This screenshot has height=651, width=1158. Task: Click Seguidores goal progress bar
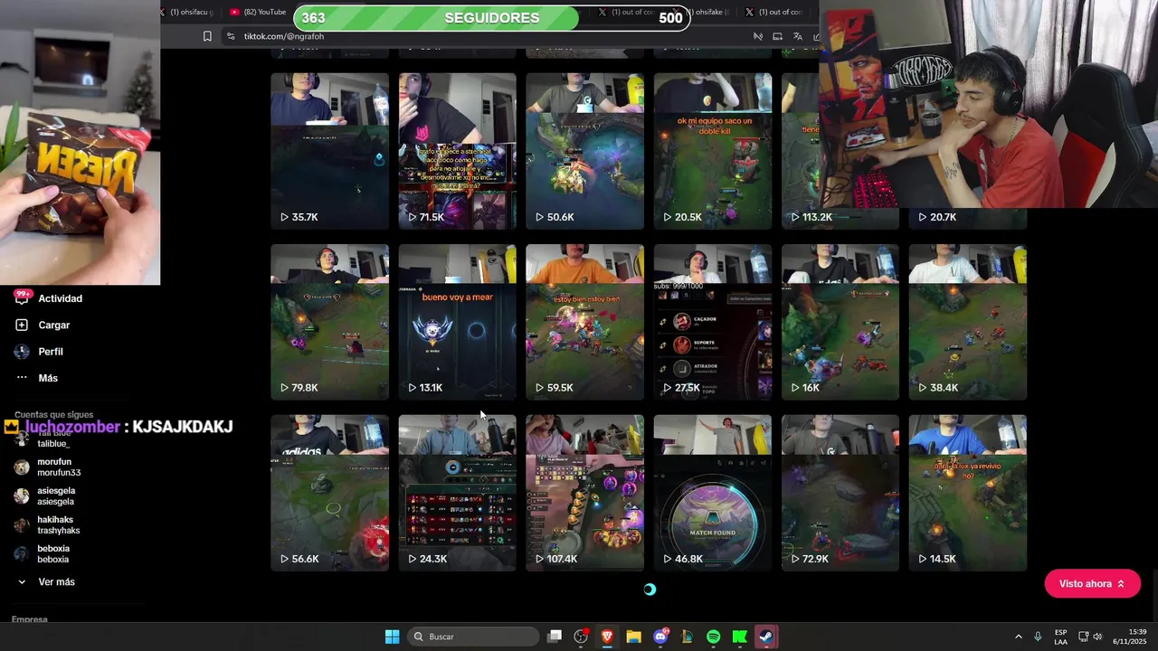[x=490, y=18]
